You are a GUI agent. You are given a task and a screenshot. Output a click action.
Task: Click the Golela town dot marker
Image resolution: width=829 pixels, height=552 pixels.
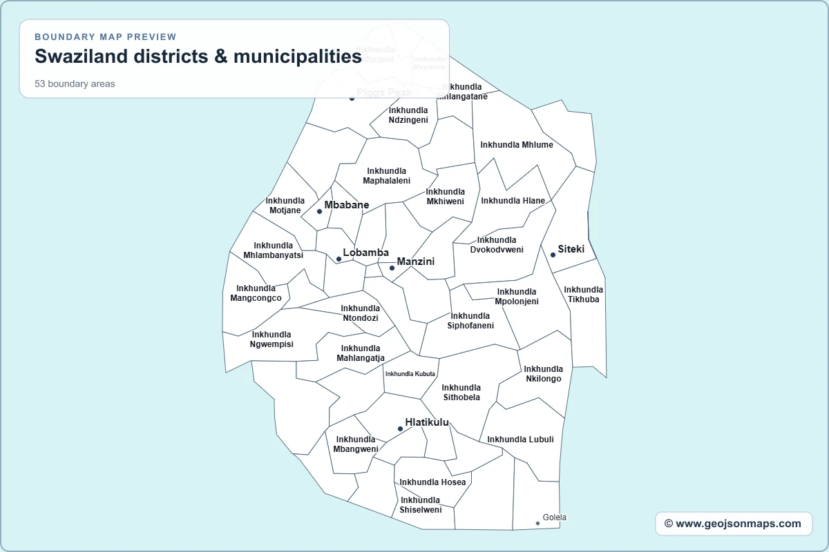click(x=538, y=524)
